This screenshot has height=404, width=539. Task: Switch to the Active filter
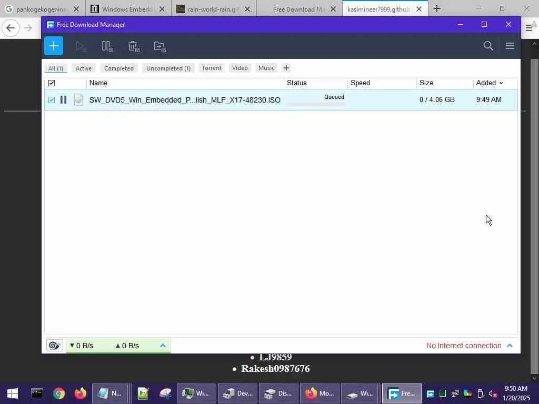click(x=84, y=68)
